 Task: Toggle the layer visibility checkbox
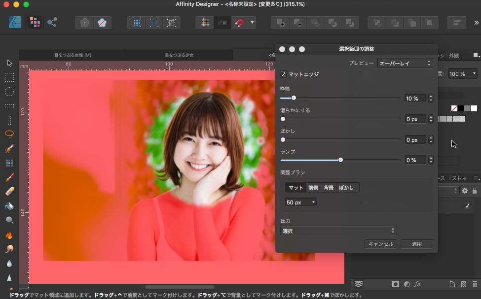point(467,206)
